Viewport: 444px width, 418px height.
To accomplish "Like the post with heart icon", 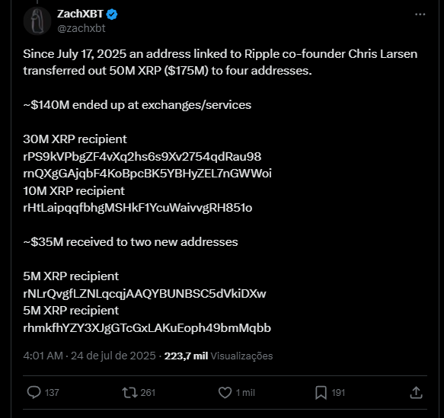I will click(x=225, y=393).
